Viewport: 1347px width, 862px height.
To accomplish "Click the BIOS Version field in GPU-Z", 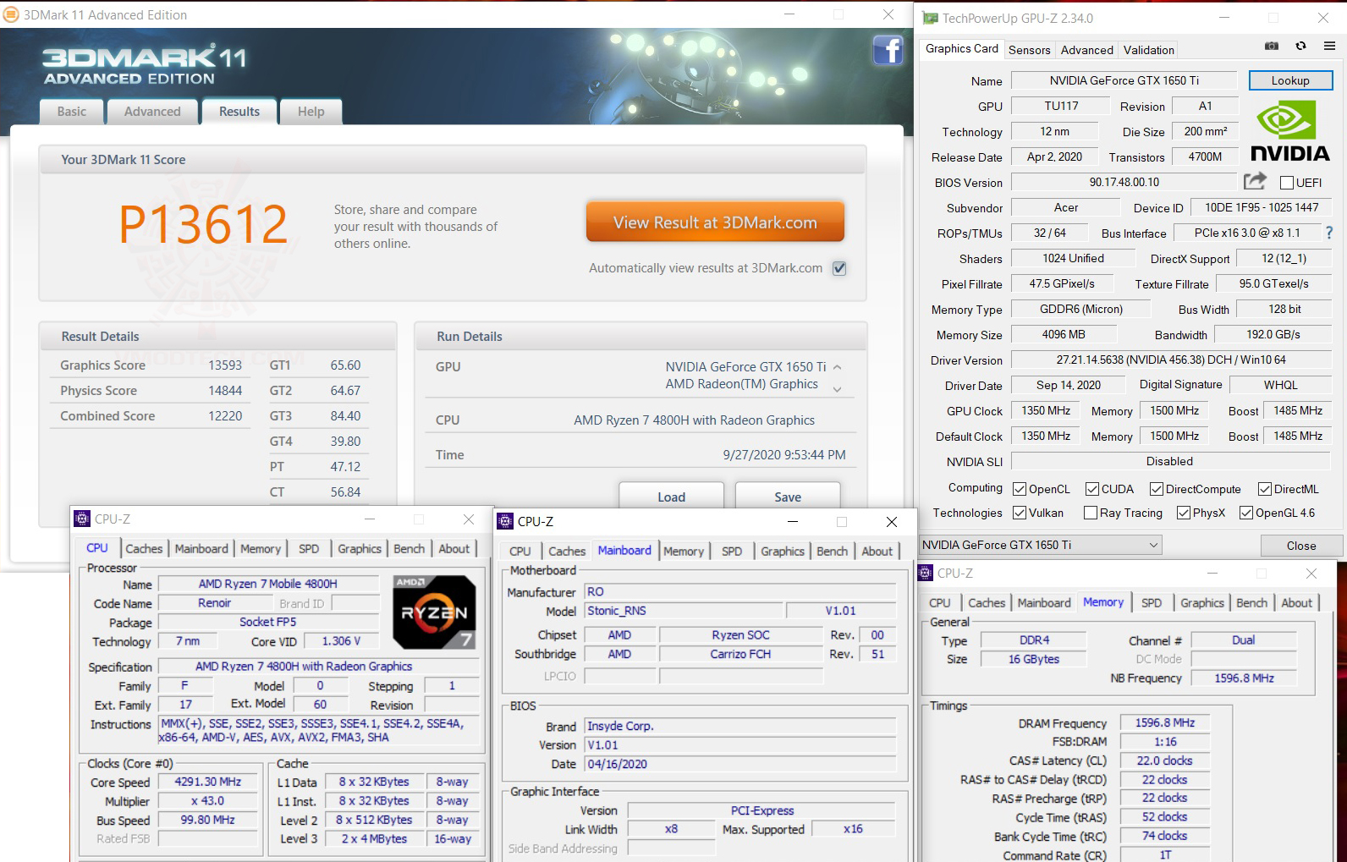I will (1124, 182).
